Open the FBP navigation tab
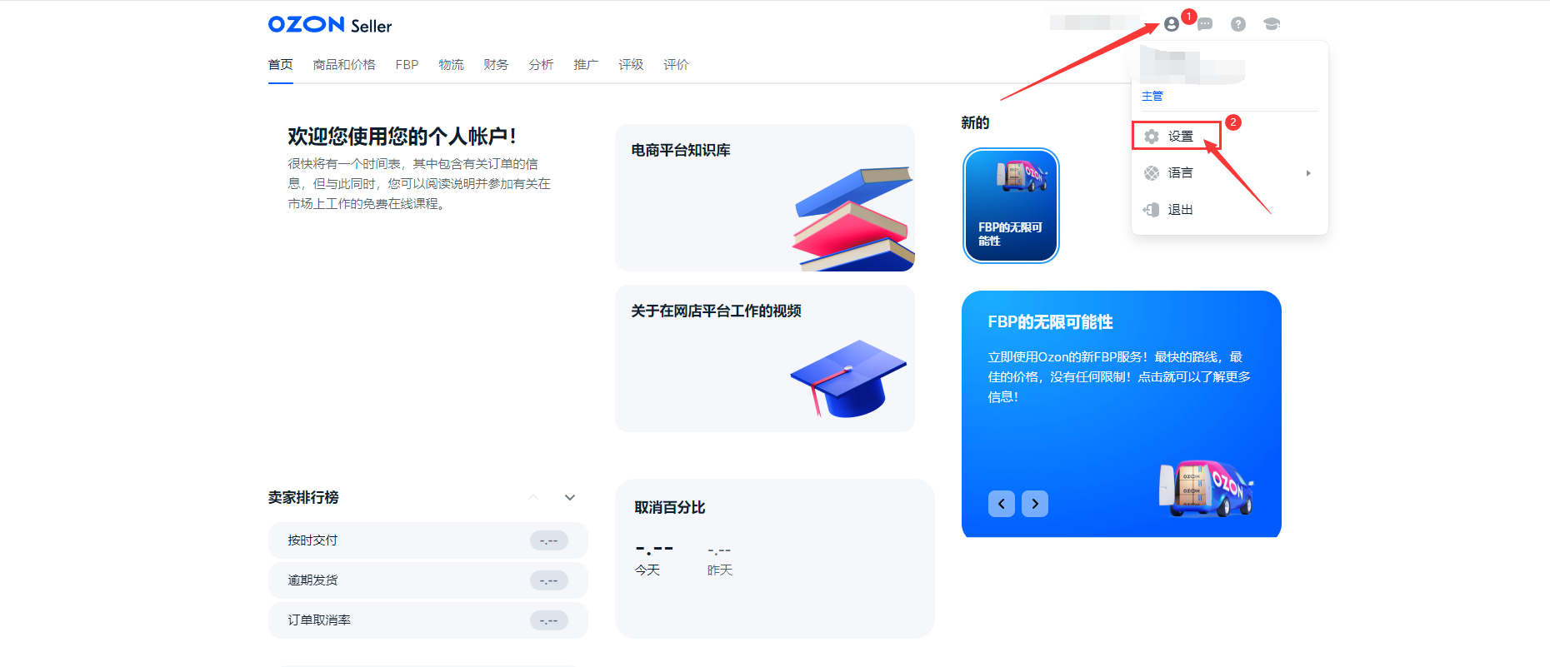Image resolution: width=1550 pixels, height=667 pixels. click(407, 64)
